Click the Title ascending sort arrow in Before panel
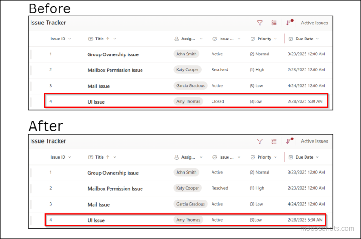Screen dimensions: 361x239 (108, 39)
